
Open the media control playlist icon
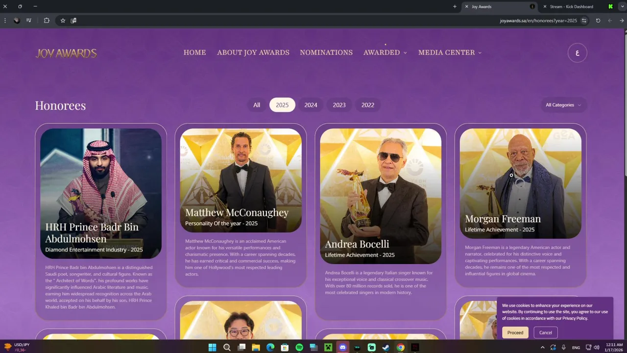click(x=29, y=21)
